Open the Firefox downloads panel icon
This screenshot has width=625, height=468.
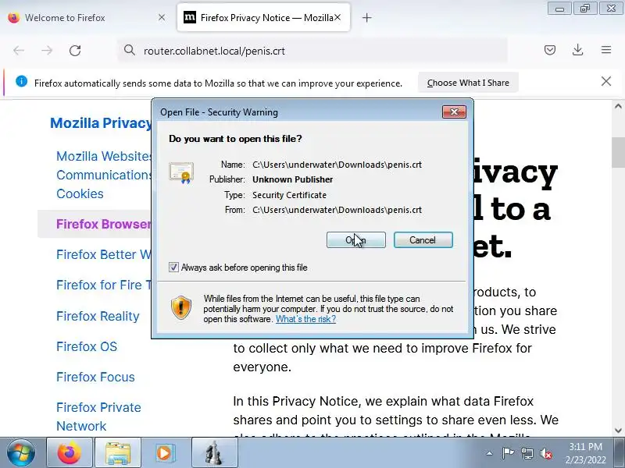click(577, 50)
